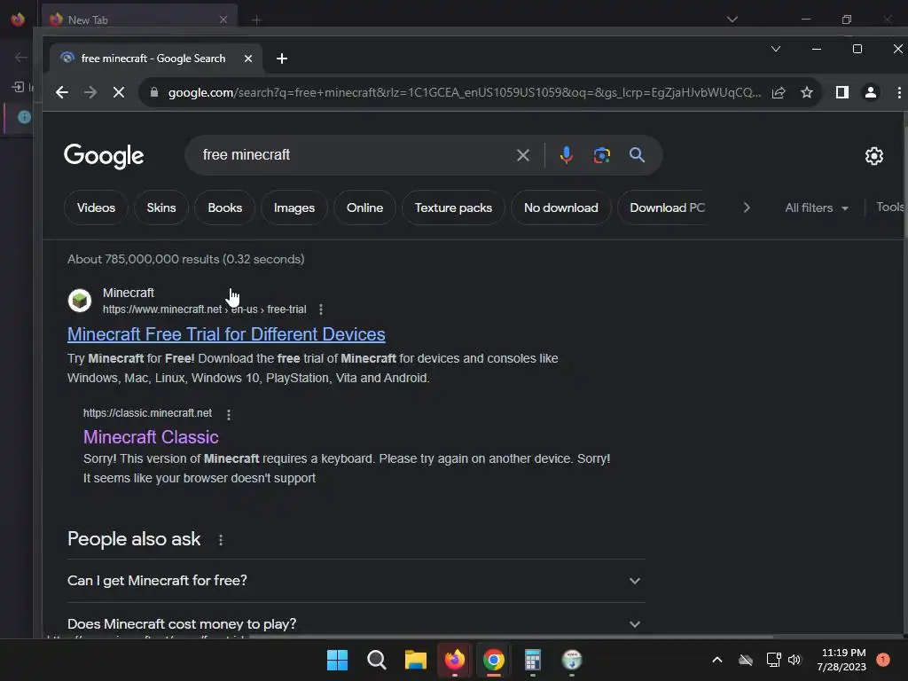The width and height of the screenshot is (908, 681).
Task: Open the notification badge in the tray
Action: pyautogui.click(x=882, y=660)
